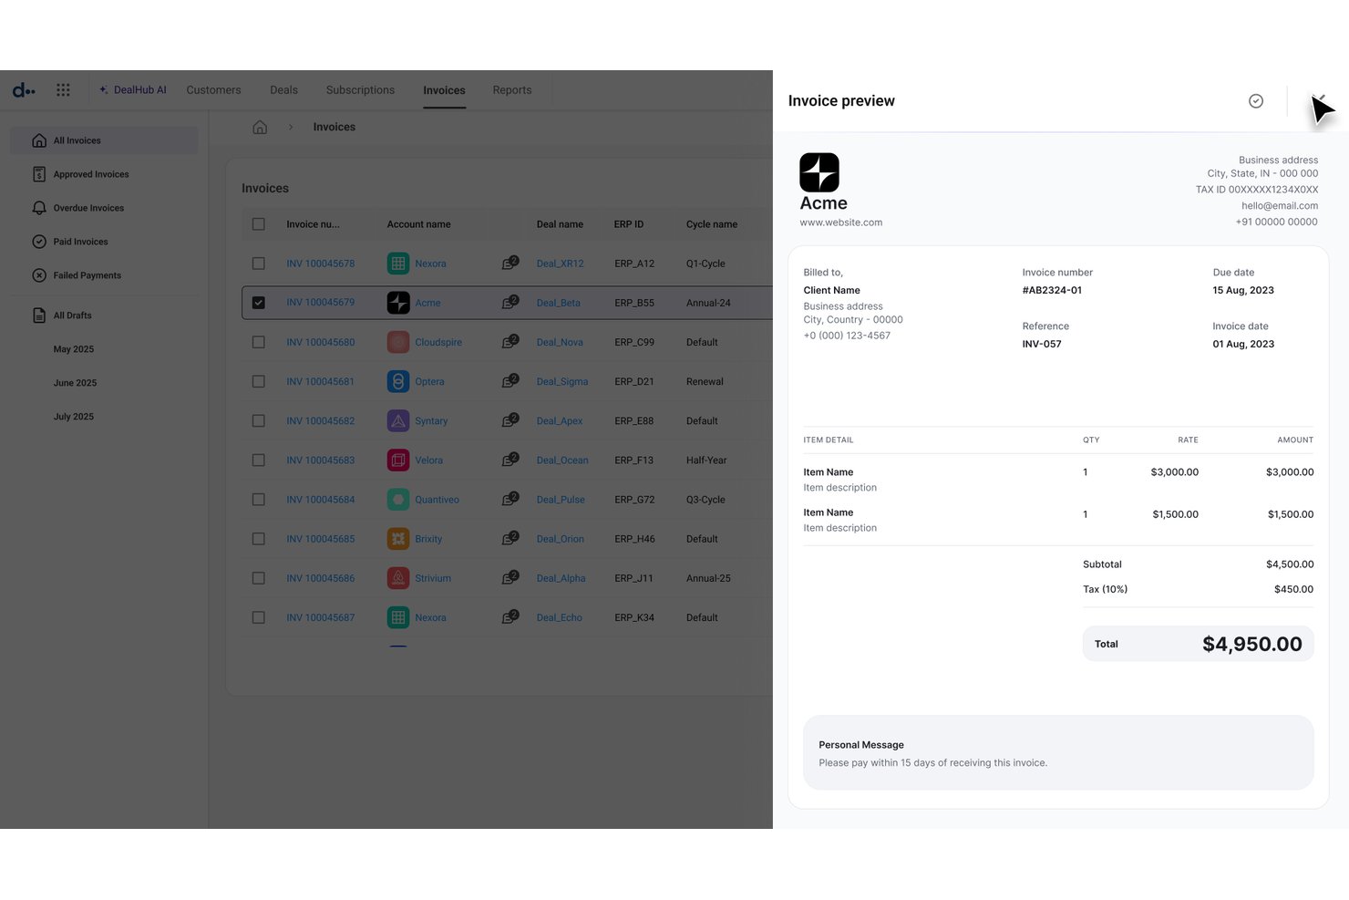The height and width of the screenshot is (900, 1349).
Task: Click the Cycle name column header
Action: coord(712,224)
